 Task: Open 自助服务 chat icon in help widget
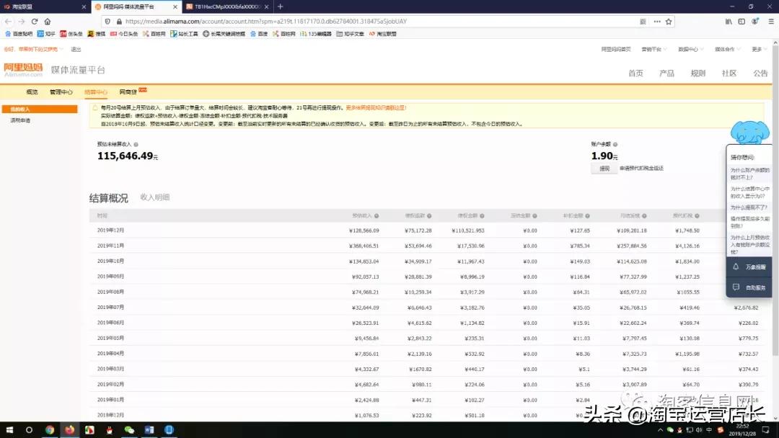point(736,287)
